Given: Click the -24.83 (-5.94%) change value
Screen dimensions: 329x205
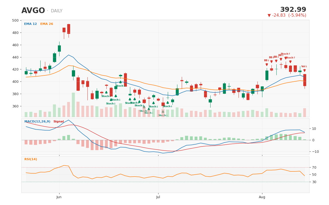Looking at the screenshot, I should tap(287, 15).
